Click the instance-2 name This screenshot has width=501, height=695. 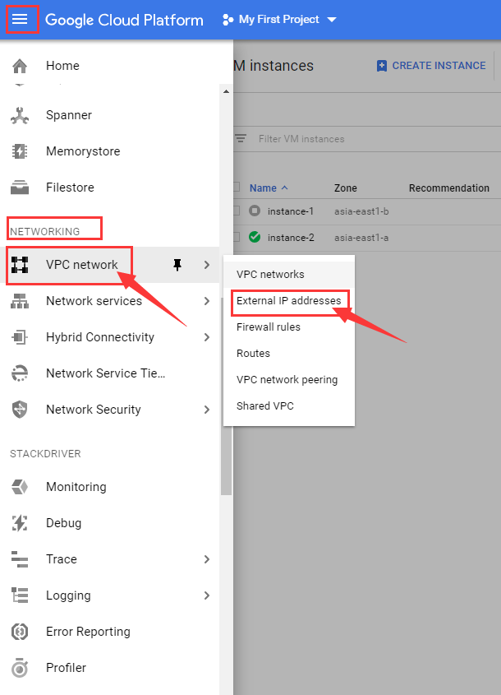[x=291, y=238]
